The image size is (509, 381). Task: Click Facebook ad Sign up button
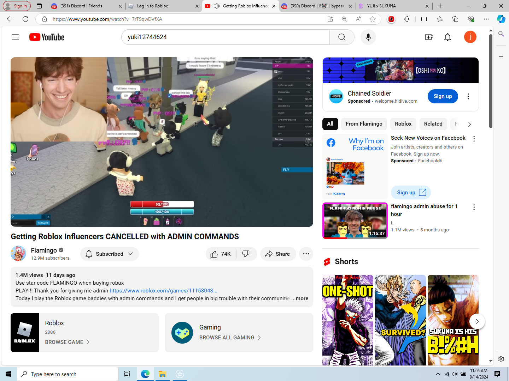click(x=411, y=193)
